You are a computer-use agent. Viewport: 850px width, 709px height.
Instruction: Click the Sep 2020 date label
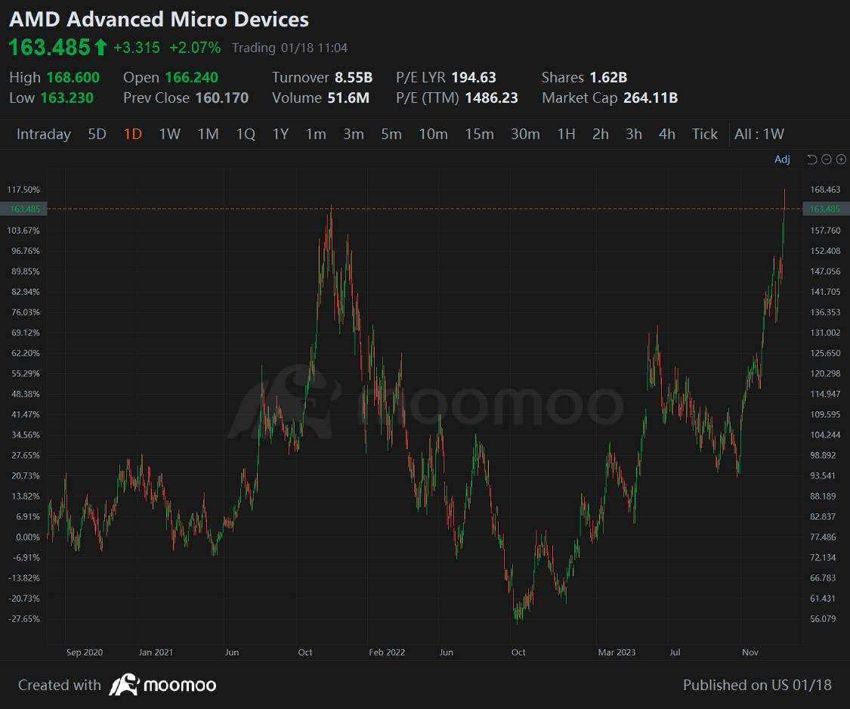(85, 652)
